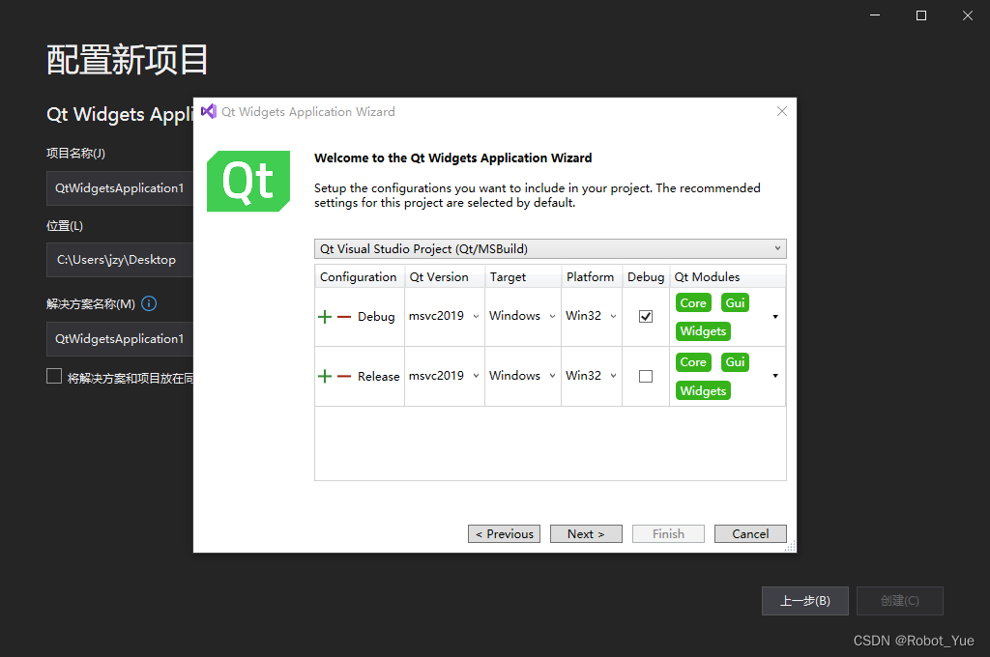Click the location field C:\Users\jzy\Desktop
Screen dimensions: 990x657
(120, 260)
